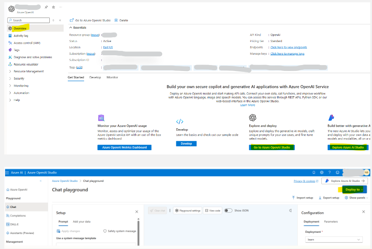Screen dimensions: 372x249
Task: Switch to the Develop tab
Action: (95, 77)
